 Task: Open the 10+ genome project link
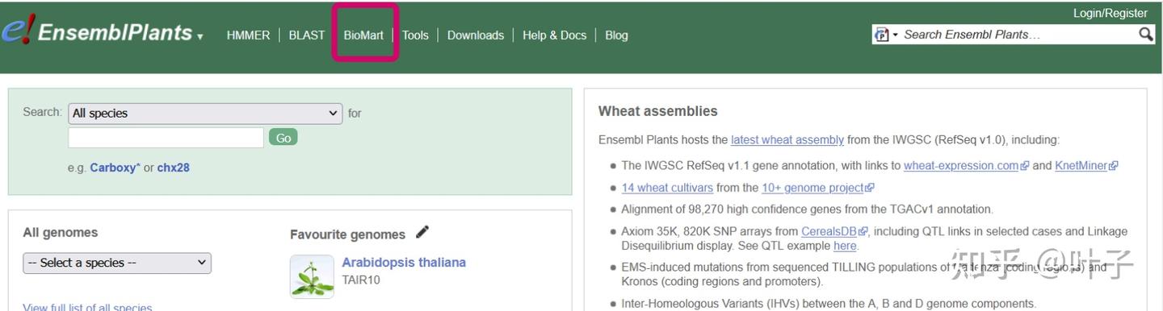click(x=817, y=187)
